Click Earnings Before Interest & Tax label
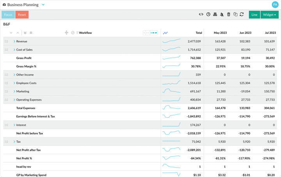281x177 pixels. coord(36,117)
